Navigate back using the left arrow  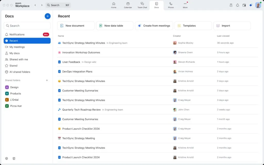point(35,5)
